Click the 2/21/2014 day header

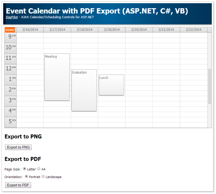pos(166,30)
